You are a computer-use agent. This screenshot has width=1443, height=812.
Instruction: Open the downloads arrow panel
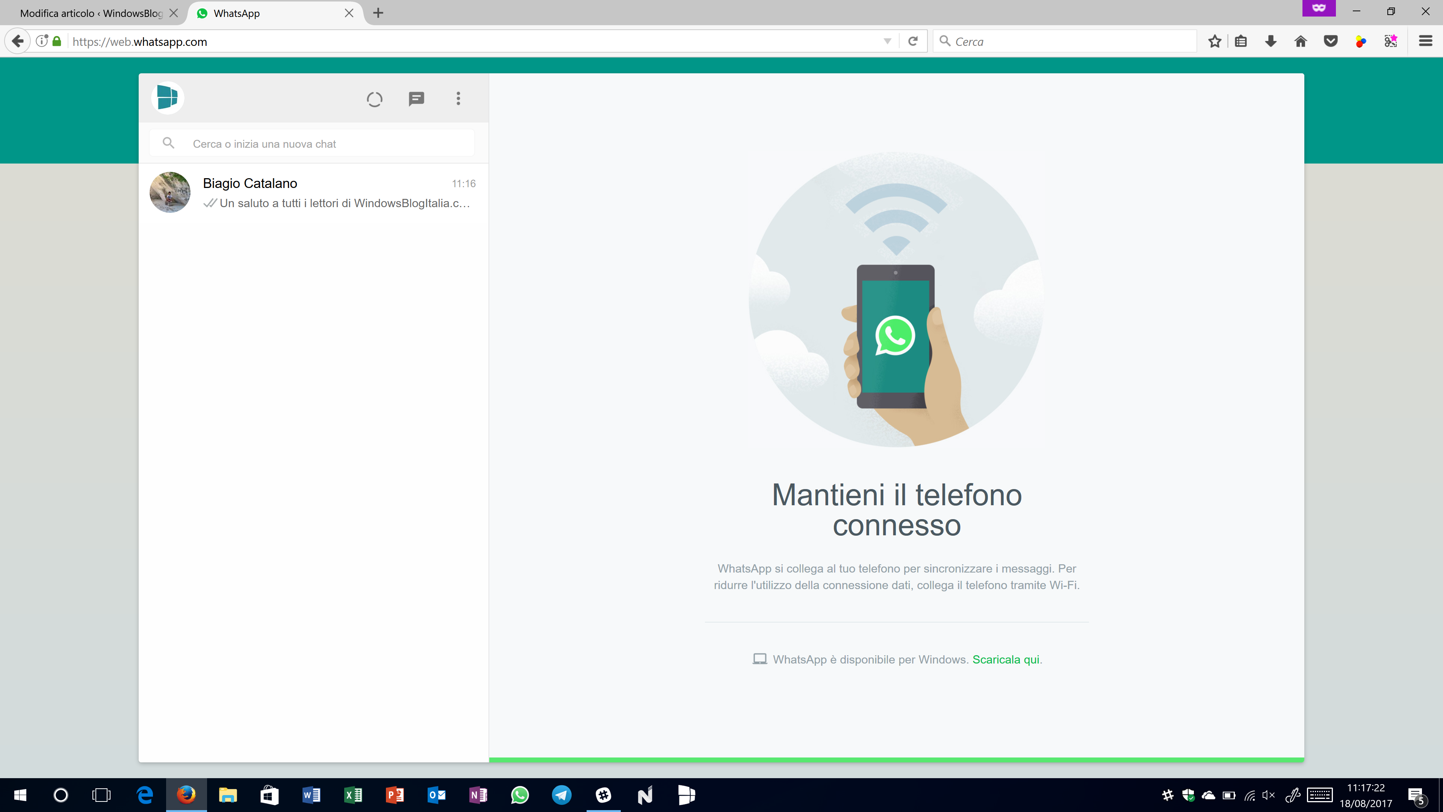click(x=1271, y=41)
